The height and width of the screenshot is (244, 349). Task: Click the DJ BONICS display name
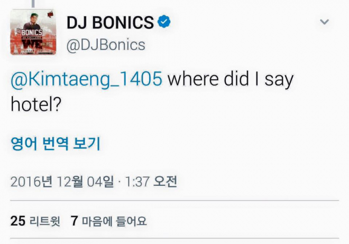coord(110,22)
